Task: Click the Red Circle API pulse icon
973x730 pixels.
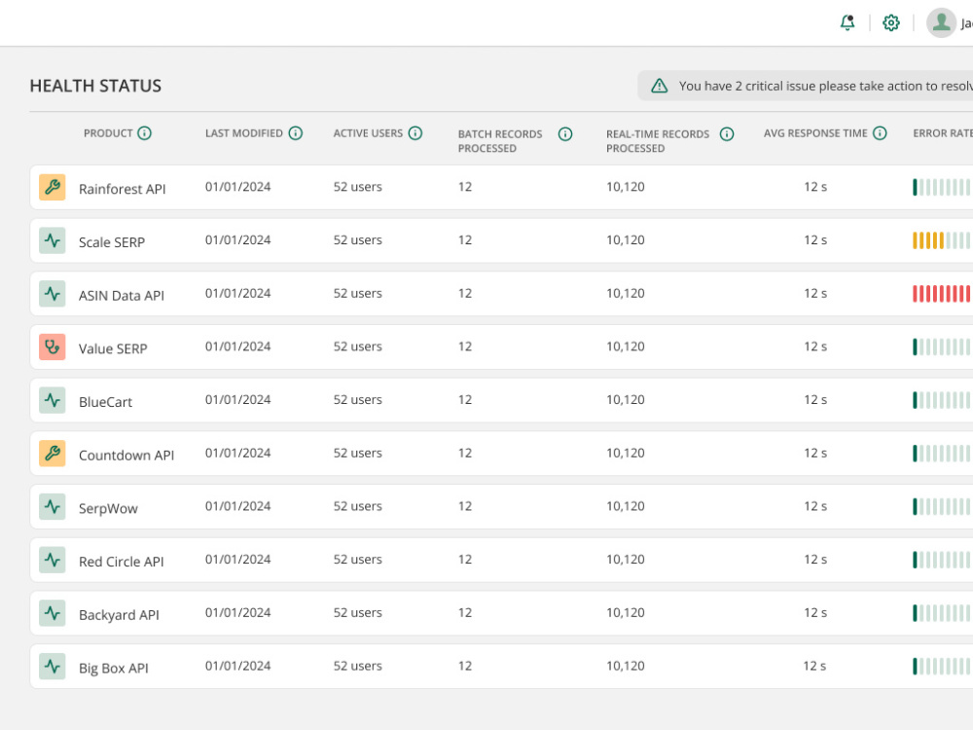Action: point(53,560)
